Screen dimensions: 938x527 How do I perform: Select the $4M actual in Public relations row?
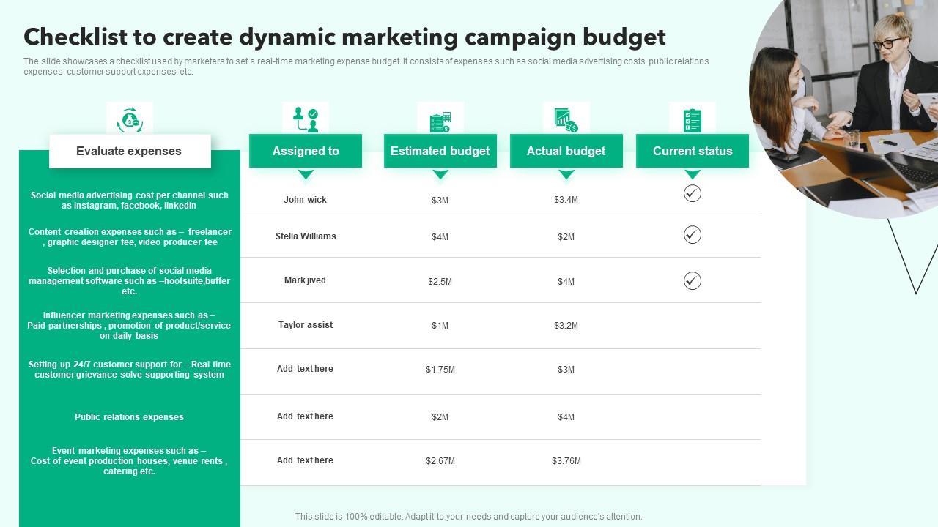(x=566, y=417)
